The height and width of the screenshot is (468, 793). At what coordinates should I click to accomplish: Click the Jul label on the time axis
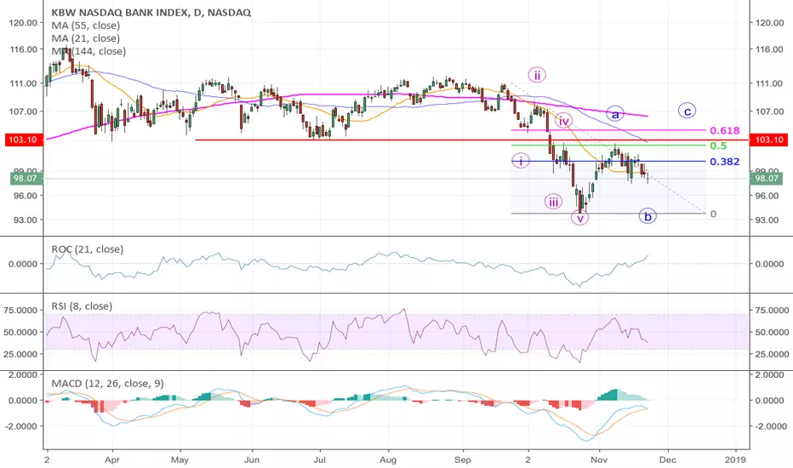319,459
